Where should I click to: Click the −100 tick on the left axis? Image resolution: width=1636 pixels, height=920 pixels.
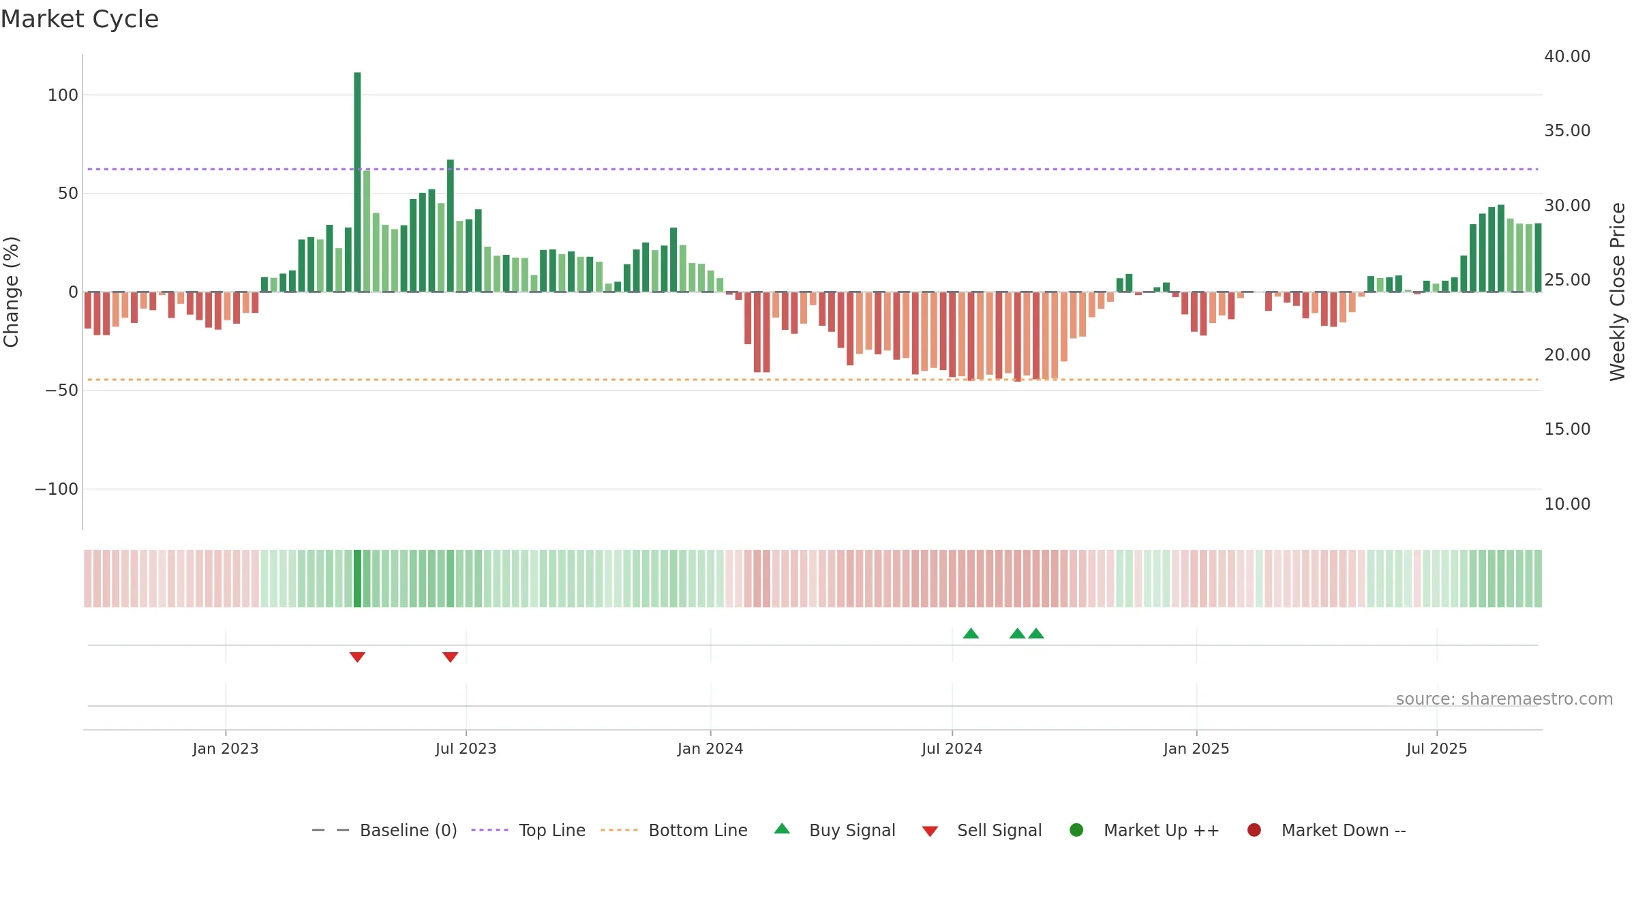[57, 489]
